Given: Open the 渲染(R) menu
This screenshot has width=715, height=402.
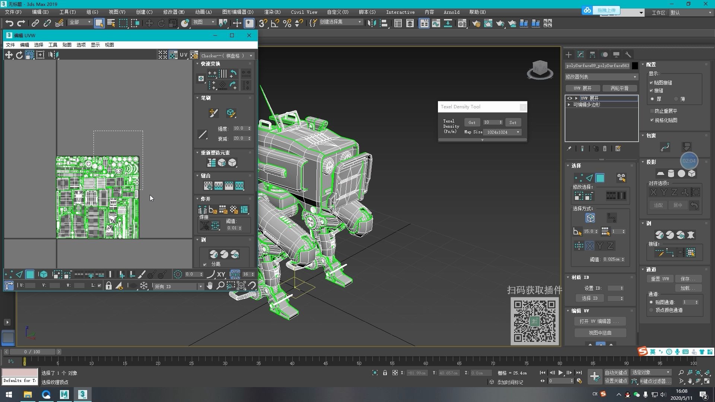Looking at the screenshot, I should [x=272, y=12].
